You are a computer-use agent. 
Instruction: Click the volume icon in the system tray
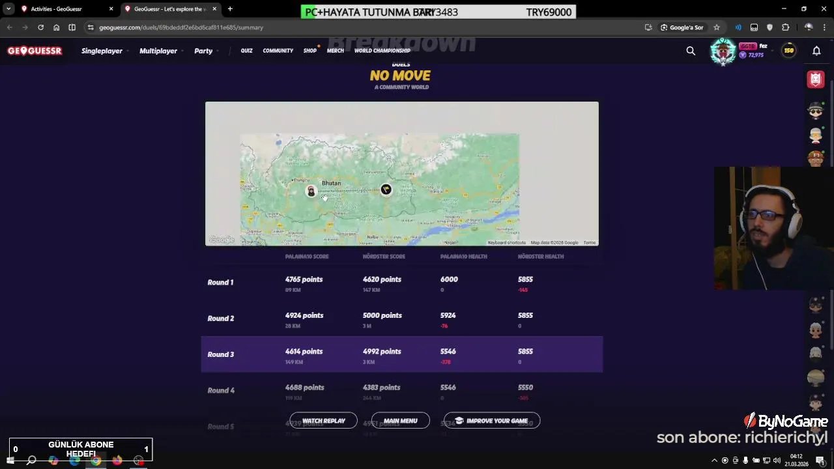pyautogui.click(x=777, y=461)
